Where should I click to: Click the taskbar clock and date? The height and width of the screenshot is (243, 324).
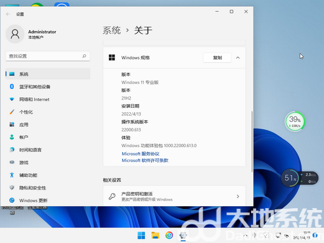point(302,236)
